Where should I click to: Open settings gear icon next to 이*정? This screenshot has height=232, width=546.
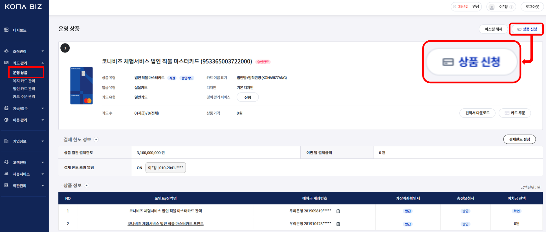pos(511,7)
